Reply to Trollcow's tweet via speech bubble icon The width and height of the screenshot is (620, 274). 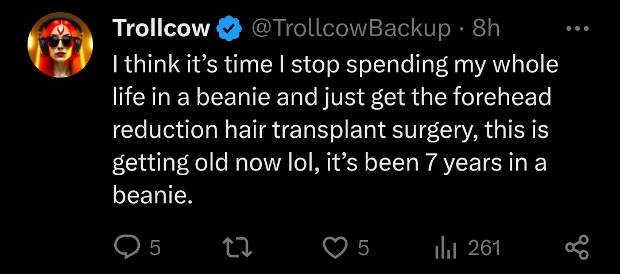click(x=125, y=248)
